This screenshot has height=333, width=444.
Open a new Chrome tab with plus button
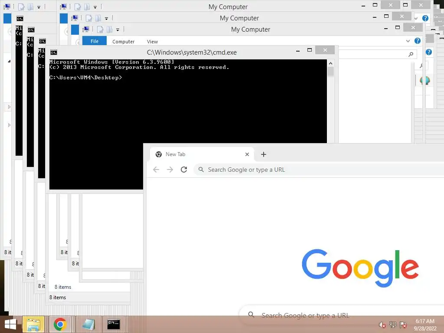[x=264, y=154]
